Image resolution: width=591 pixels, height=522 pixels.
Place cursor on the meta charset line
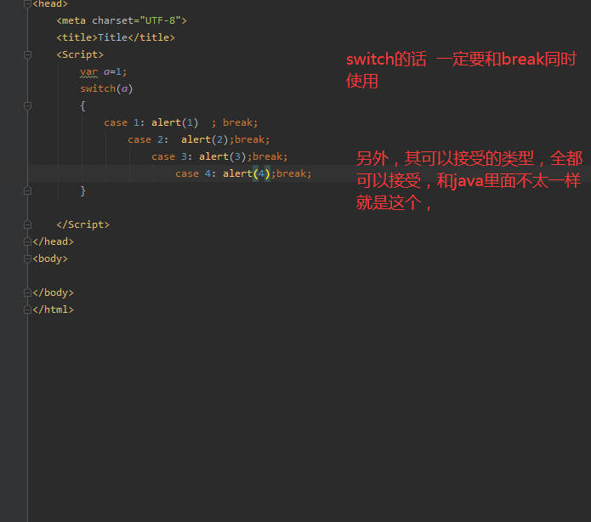[122, 20]
